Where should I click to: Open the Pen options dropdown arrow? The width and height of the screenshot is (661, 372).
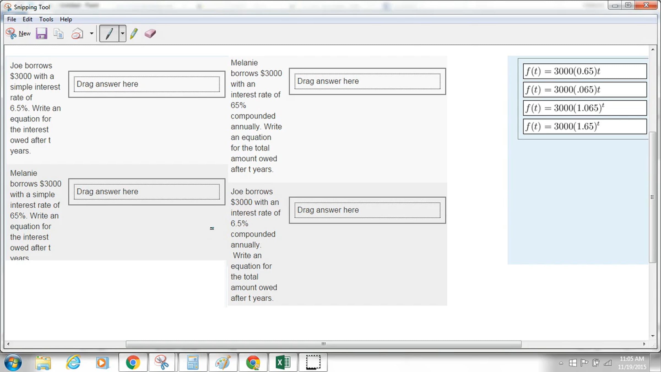[123, 33]
